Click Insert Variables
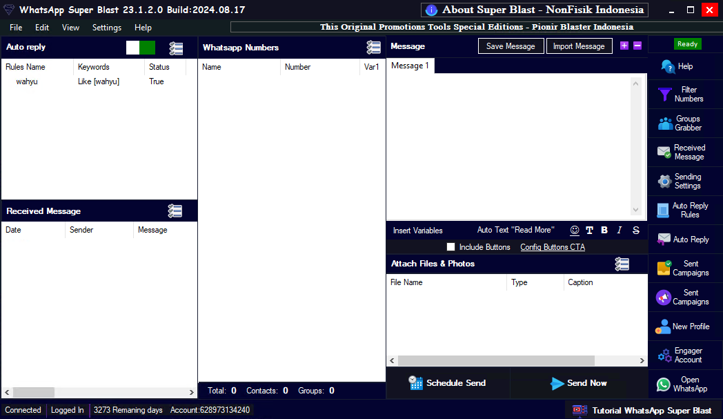The height and width of the screenshot is (419, 723). 418,231
